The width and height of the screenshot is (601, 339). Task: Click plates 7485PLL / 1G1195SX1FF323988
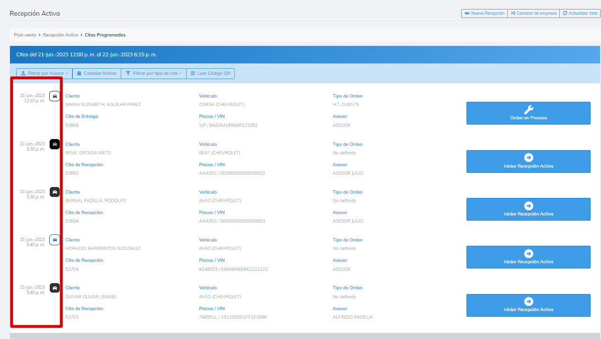click(233, 317)
